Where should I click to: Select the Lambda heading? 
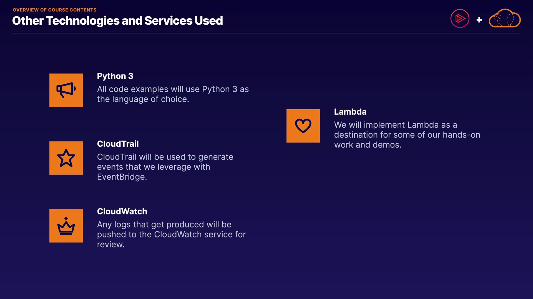(x=350, y=112)
